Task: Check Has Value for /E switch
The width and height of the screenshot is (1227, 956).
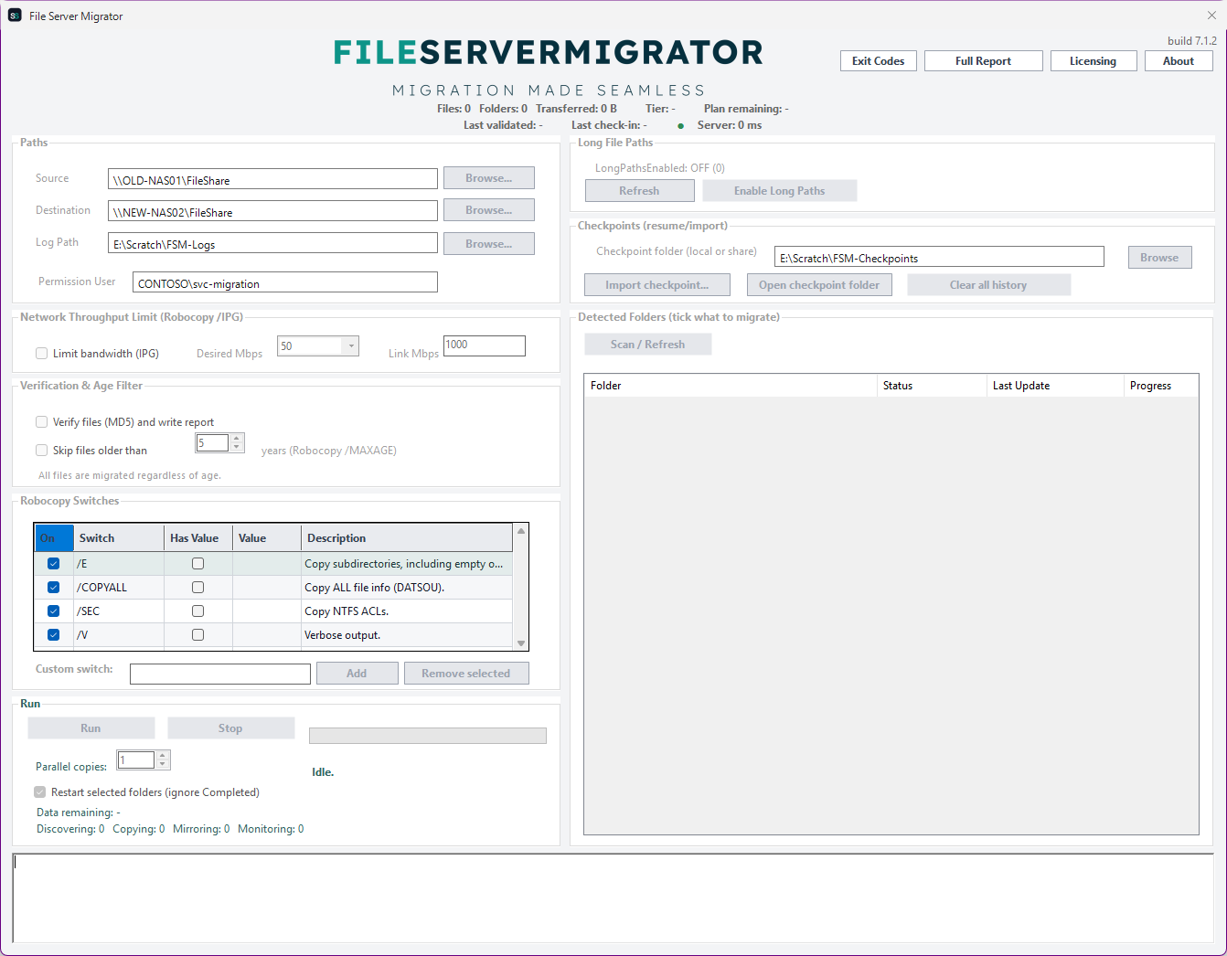Action: tap(197, 564)
